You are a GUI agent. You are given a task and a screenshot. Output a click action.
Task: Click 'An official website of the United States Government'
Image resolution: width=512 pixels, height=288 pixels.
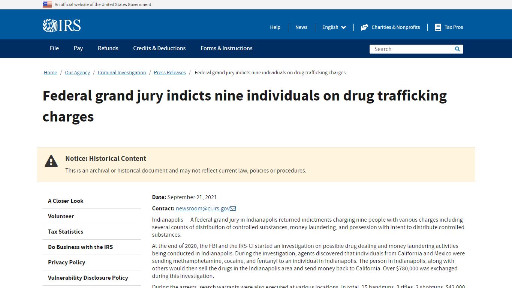pos(103,4)
